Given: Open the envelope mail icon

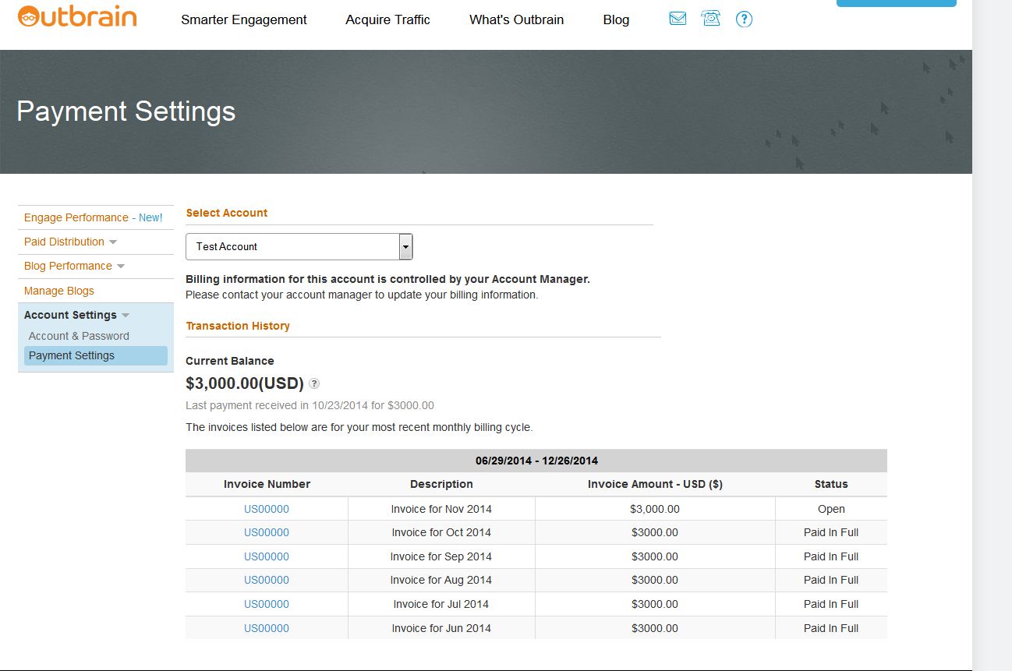Looking at the screenshot, I should pos(678,19).
